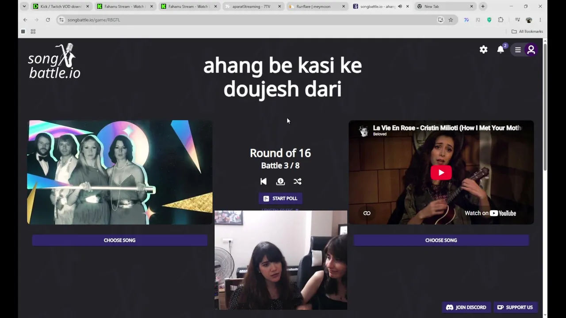The image size is (566, 318).
Task: Click the Support Us button
Action: coord(515,307)
